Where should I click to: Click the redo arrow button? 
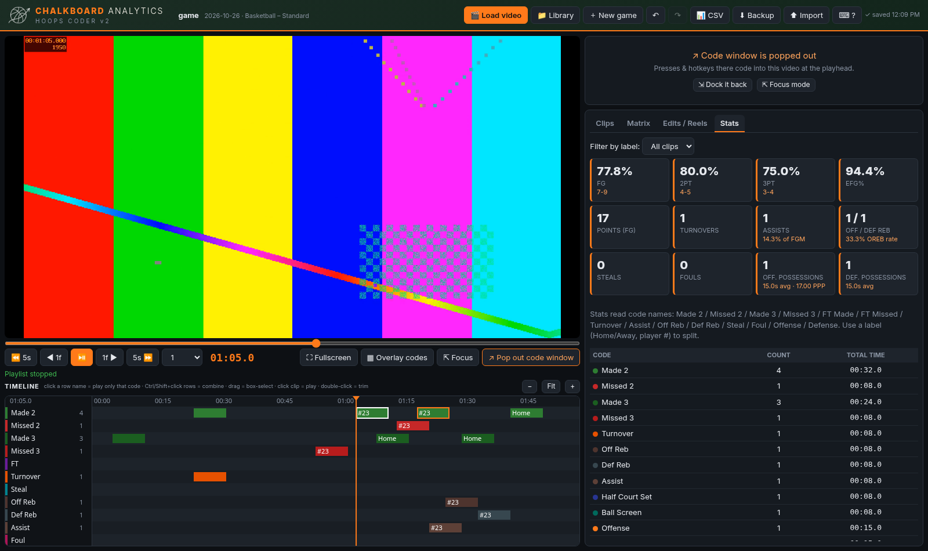pos(677,16)
